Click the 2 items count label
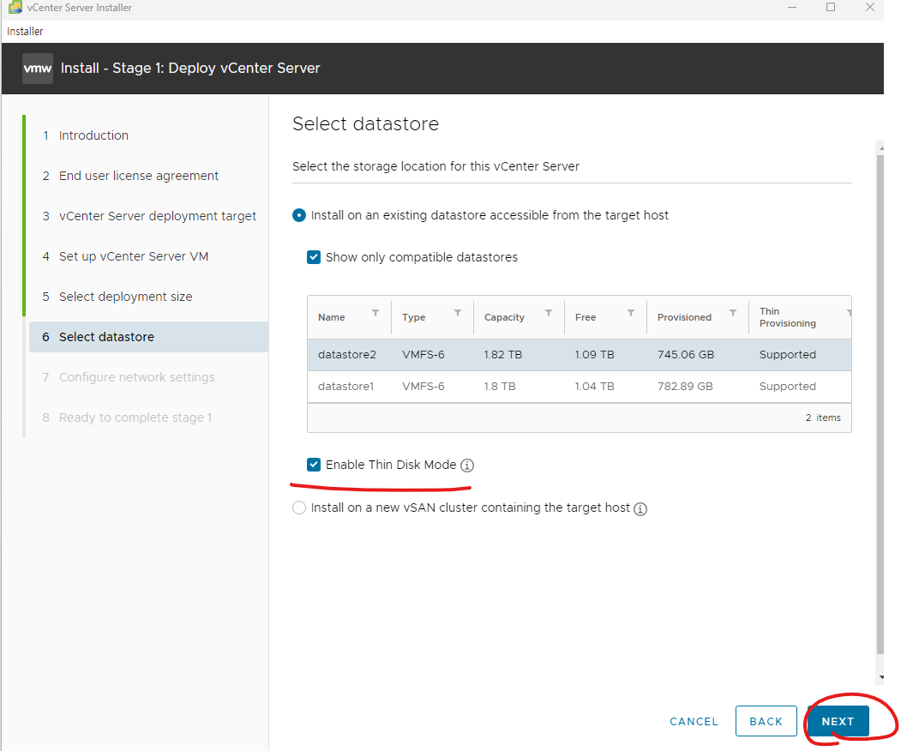 point(823,418)
